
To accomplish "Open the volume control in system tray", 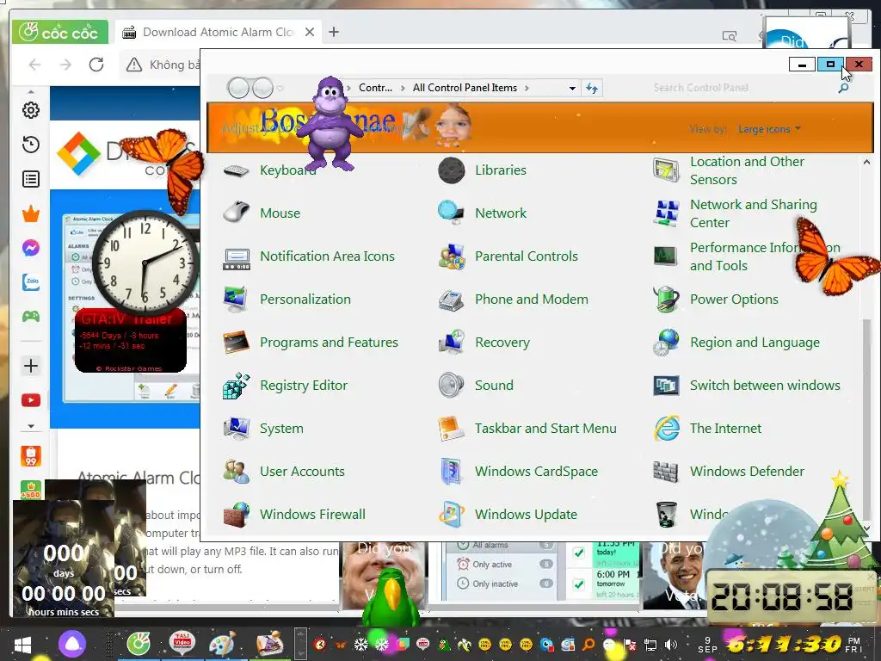I will pyautogui.click(x=670, y=645).
